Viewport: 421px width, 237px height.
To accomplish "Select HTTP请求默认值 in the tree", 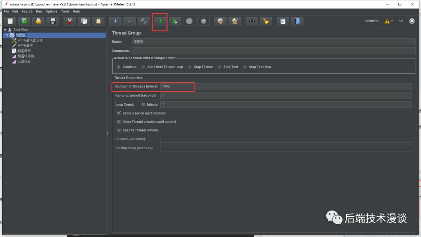I will click(x=30, y=40).
